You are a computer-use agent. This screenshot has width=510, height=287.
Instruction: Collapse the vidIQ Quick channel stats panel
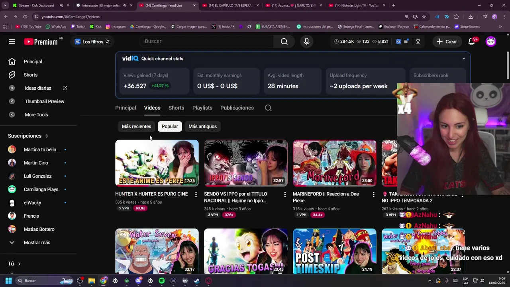pyautogui.click(x=464, y=59)
